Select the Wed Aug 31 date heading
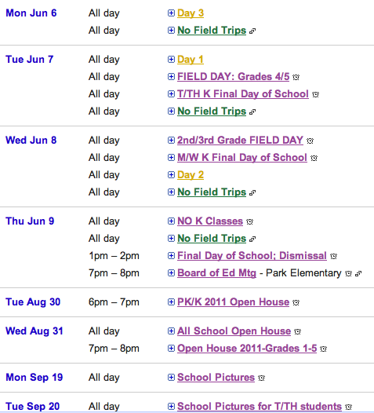The width and height of the screenshot is (374, 413). point(34,331)
